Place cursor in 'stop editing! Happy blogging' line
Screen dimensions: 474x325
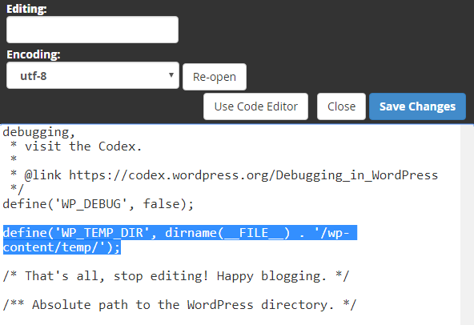click(176, 276)
